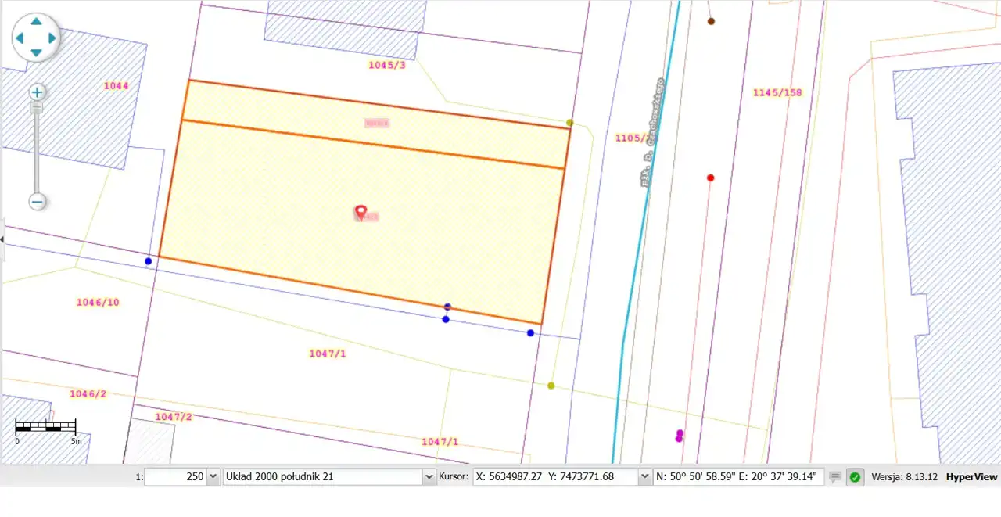
Task: Expand the side panel with left-edge arrow
Action: [2, 239]
